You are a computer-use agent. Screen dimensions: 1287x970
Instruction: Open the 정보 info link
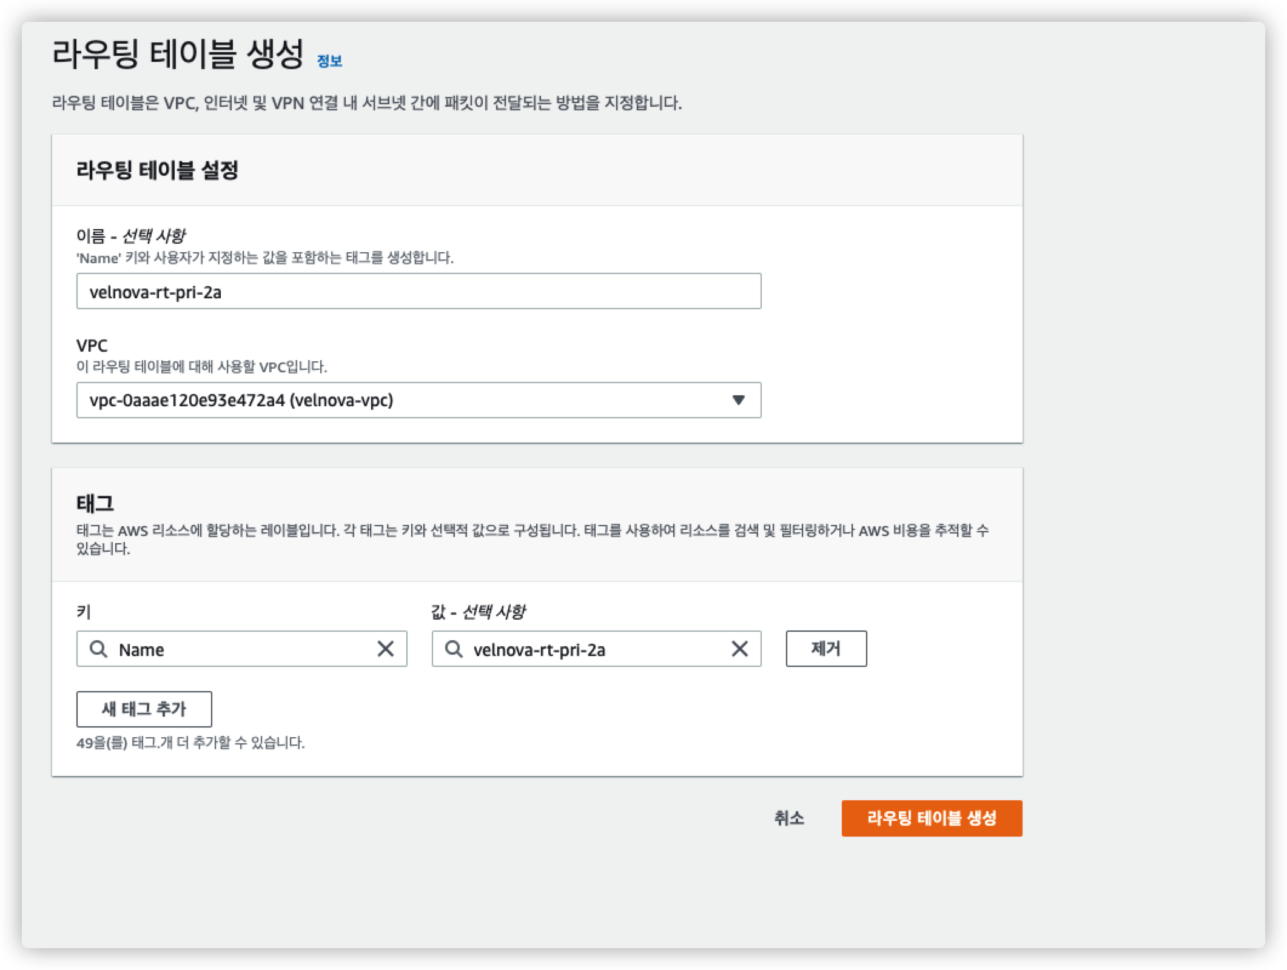click(x=329, y=61)
